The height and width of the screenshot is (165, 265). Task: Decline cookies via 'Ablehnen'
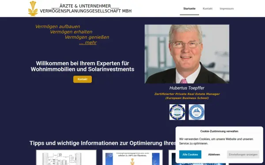[x=214, y=154]
